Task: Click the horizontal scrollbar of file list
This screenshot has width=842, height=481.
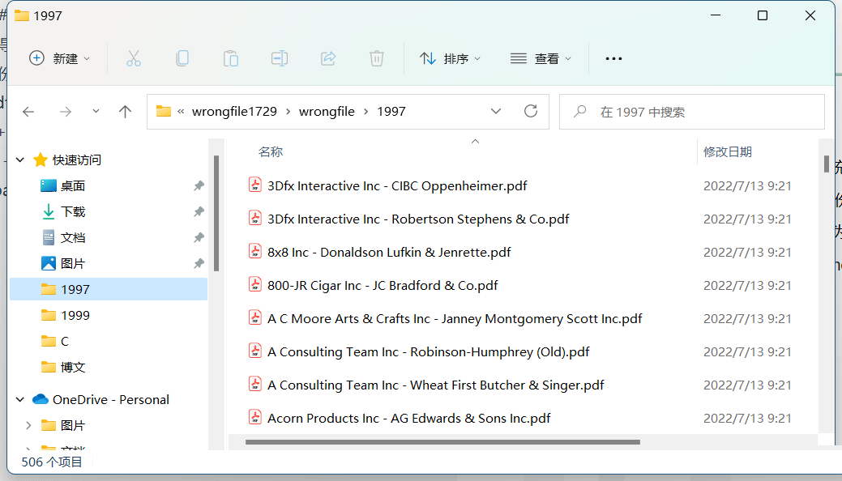Action: (x=442, y=442)
